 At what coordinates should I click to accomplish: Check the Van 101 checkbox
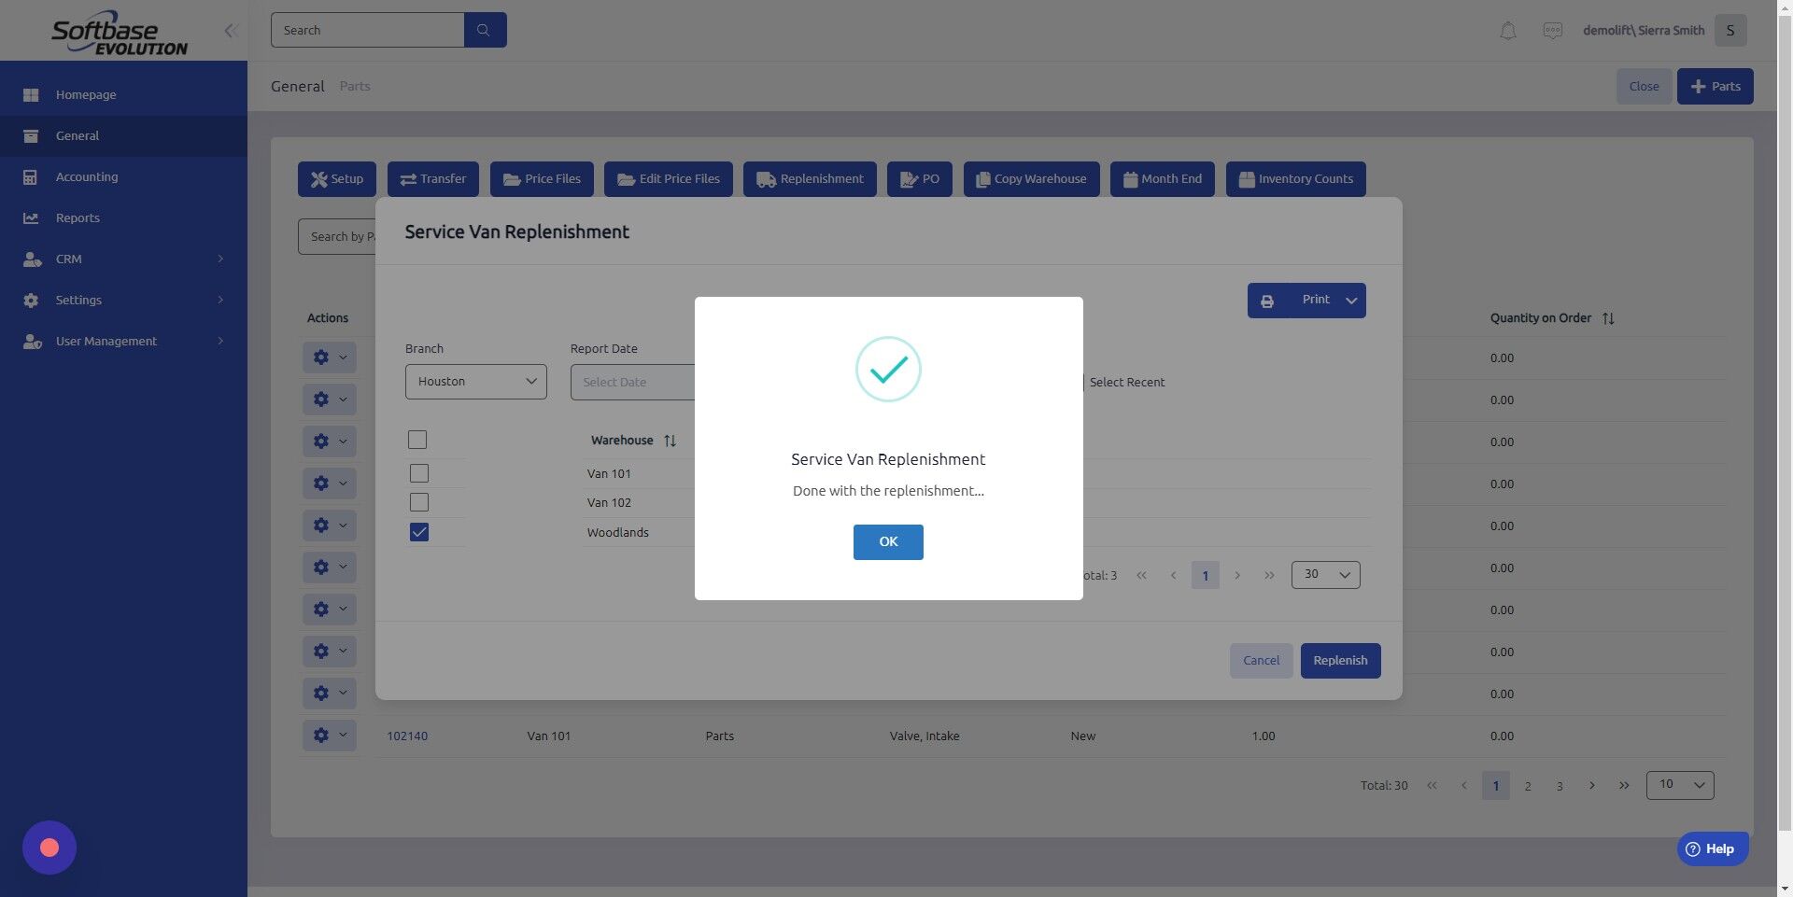[x=418, y=472]
